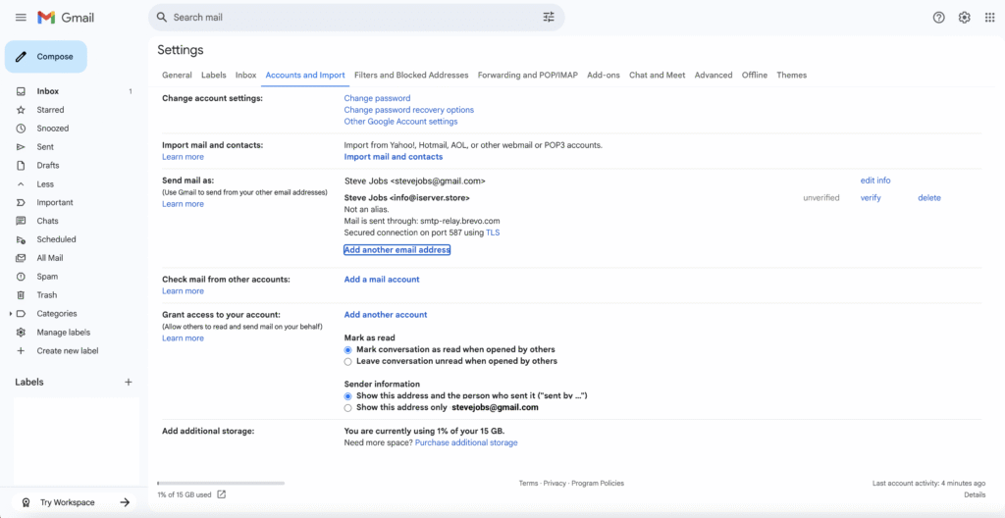Add a label with Labels plus icon
The height and width of the screenshot is (518, 1005).
129,382
